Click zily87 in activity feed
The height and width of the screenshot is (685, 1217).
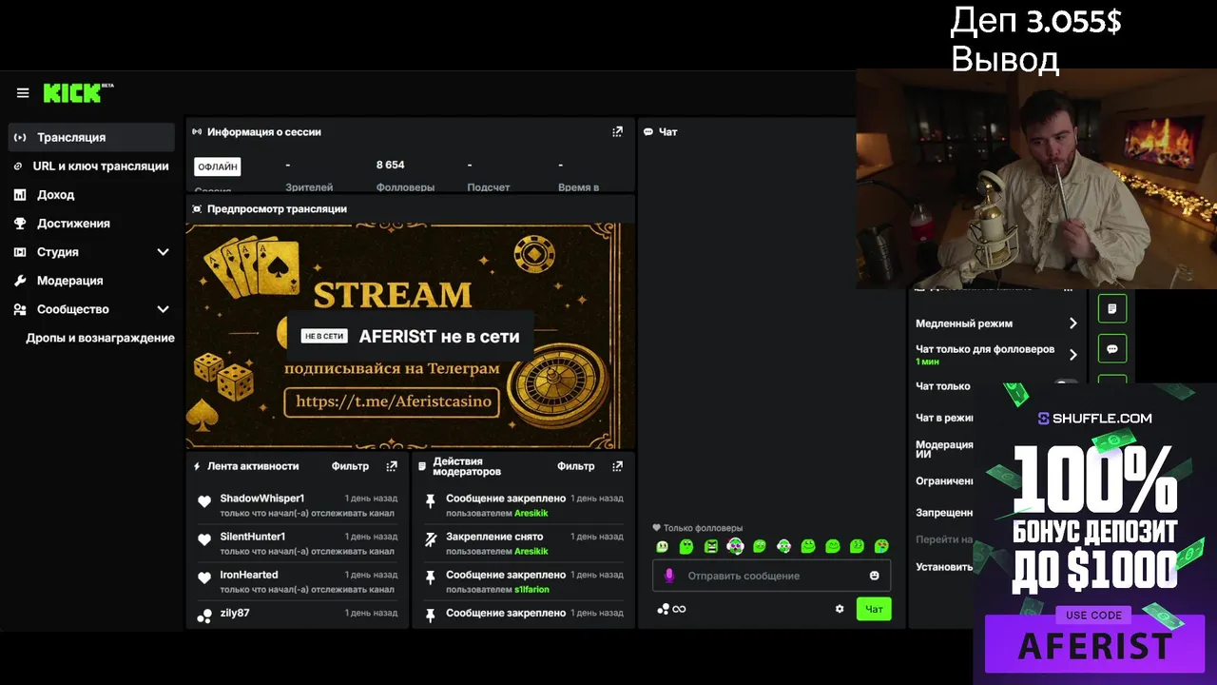[x=235, y=613]
